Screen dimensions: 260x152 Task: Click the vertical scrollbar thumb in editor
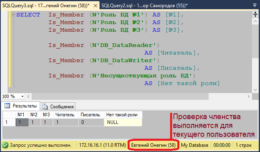click(x=255, y=41)
